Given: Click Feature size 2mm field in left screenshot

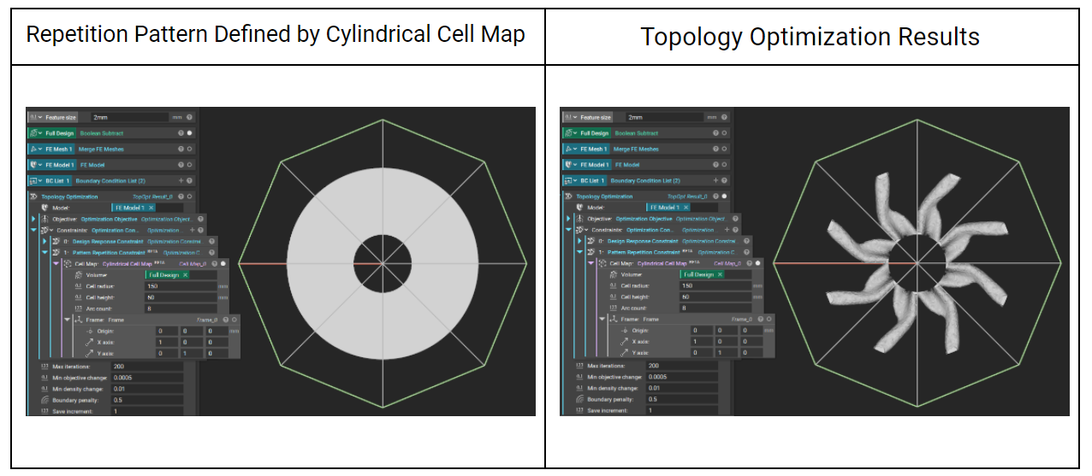Looking at the screenshot, I should (129, 117).
